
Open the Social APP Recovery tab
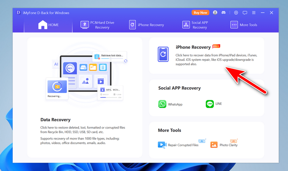195,25
